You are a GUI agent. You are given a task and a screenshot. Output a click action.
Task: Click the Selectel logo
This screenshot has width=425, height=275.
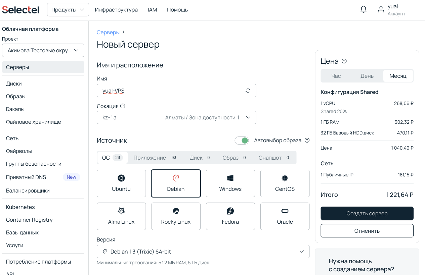(x=20, y=10)
